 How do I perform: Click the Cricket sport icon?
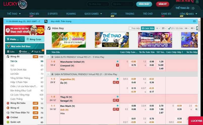8,117
